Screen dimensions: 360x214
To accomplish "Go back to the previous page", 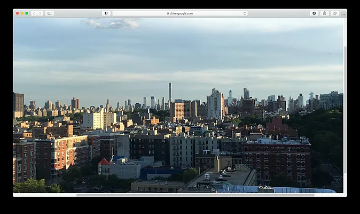I will [33, 13].
